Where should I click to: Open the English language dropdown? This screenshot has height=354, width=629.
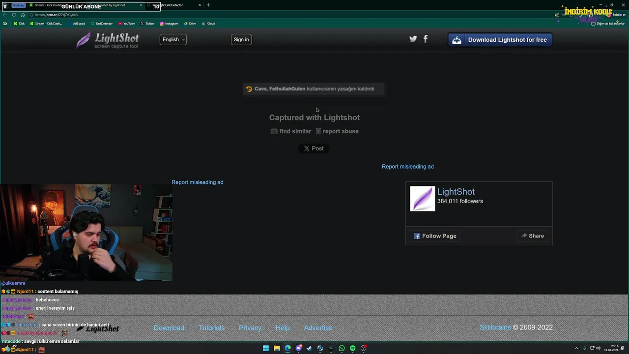(x=173, y=40)
